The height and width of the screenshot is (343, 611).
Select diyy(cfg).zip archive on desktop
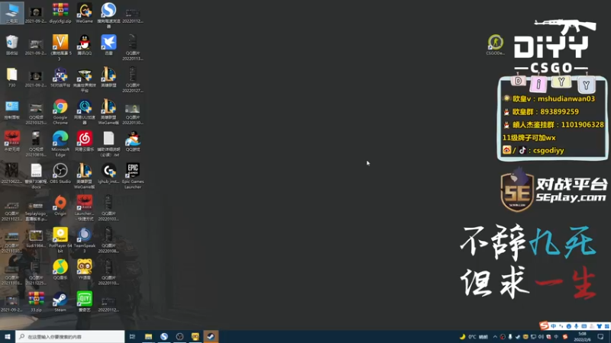60,12
